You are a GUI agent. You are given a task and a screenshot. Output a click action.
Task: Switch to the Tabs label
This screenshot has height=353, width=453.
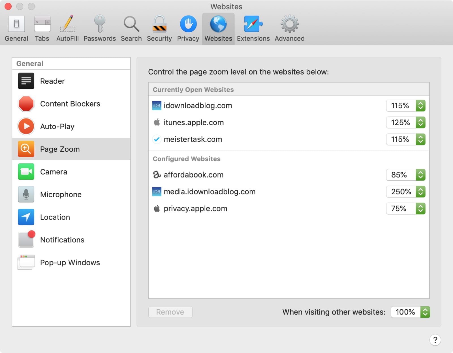[x=42, y=39]
